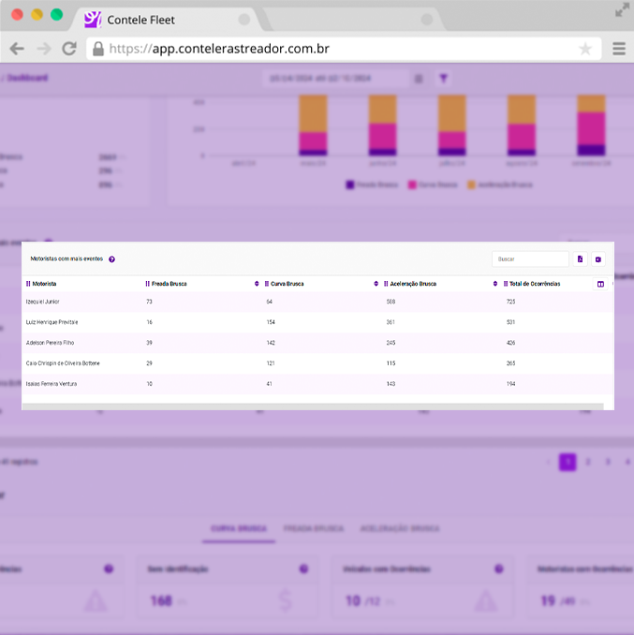Click Caio Chrispin's total value 265

510,363
